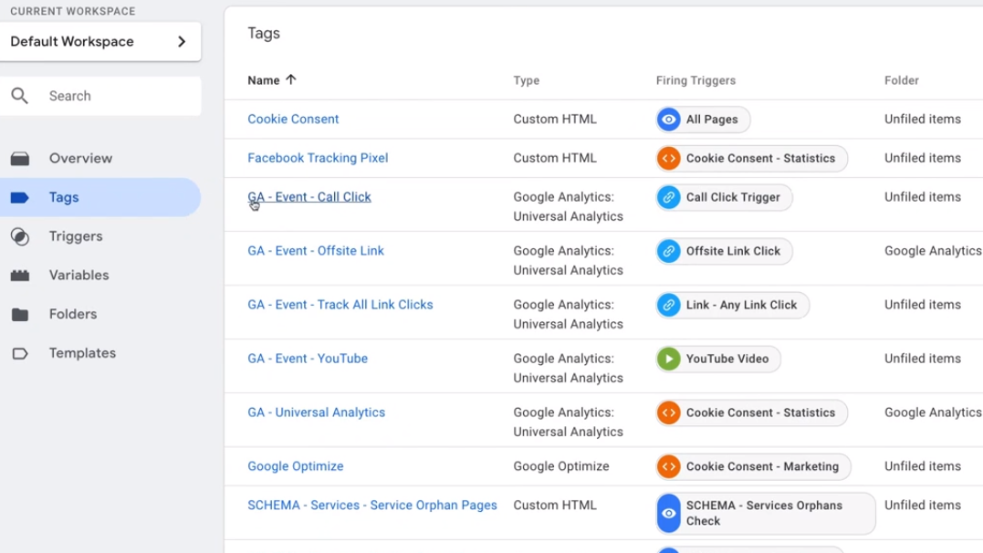This screenshot has height=553, width=983.
Task: Open the GA - Universal Analytics tag
Action: point(316,412)
